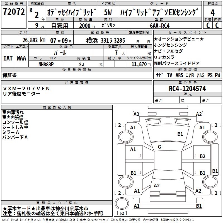The image size is (223, 223).
Task: Click the inspector note "ミラーA"
Action: pos(11,132)
